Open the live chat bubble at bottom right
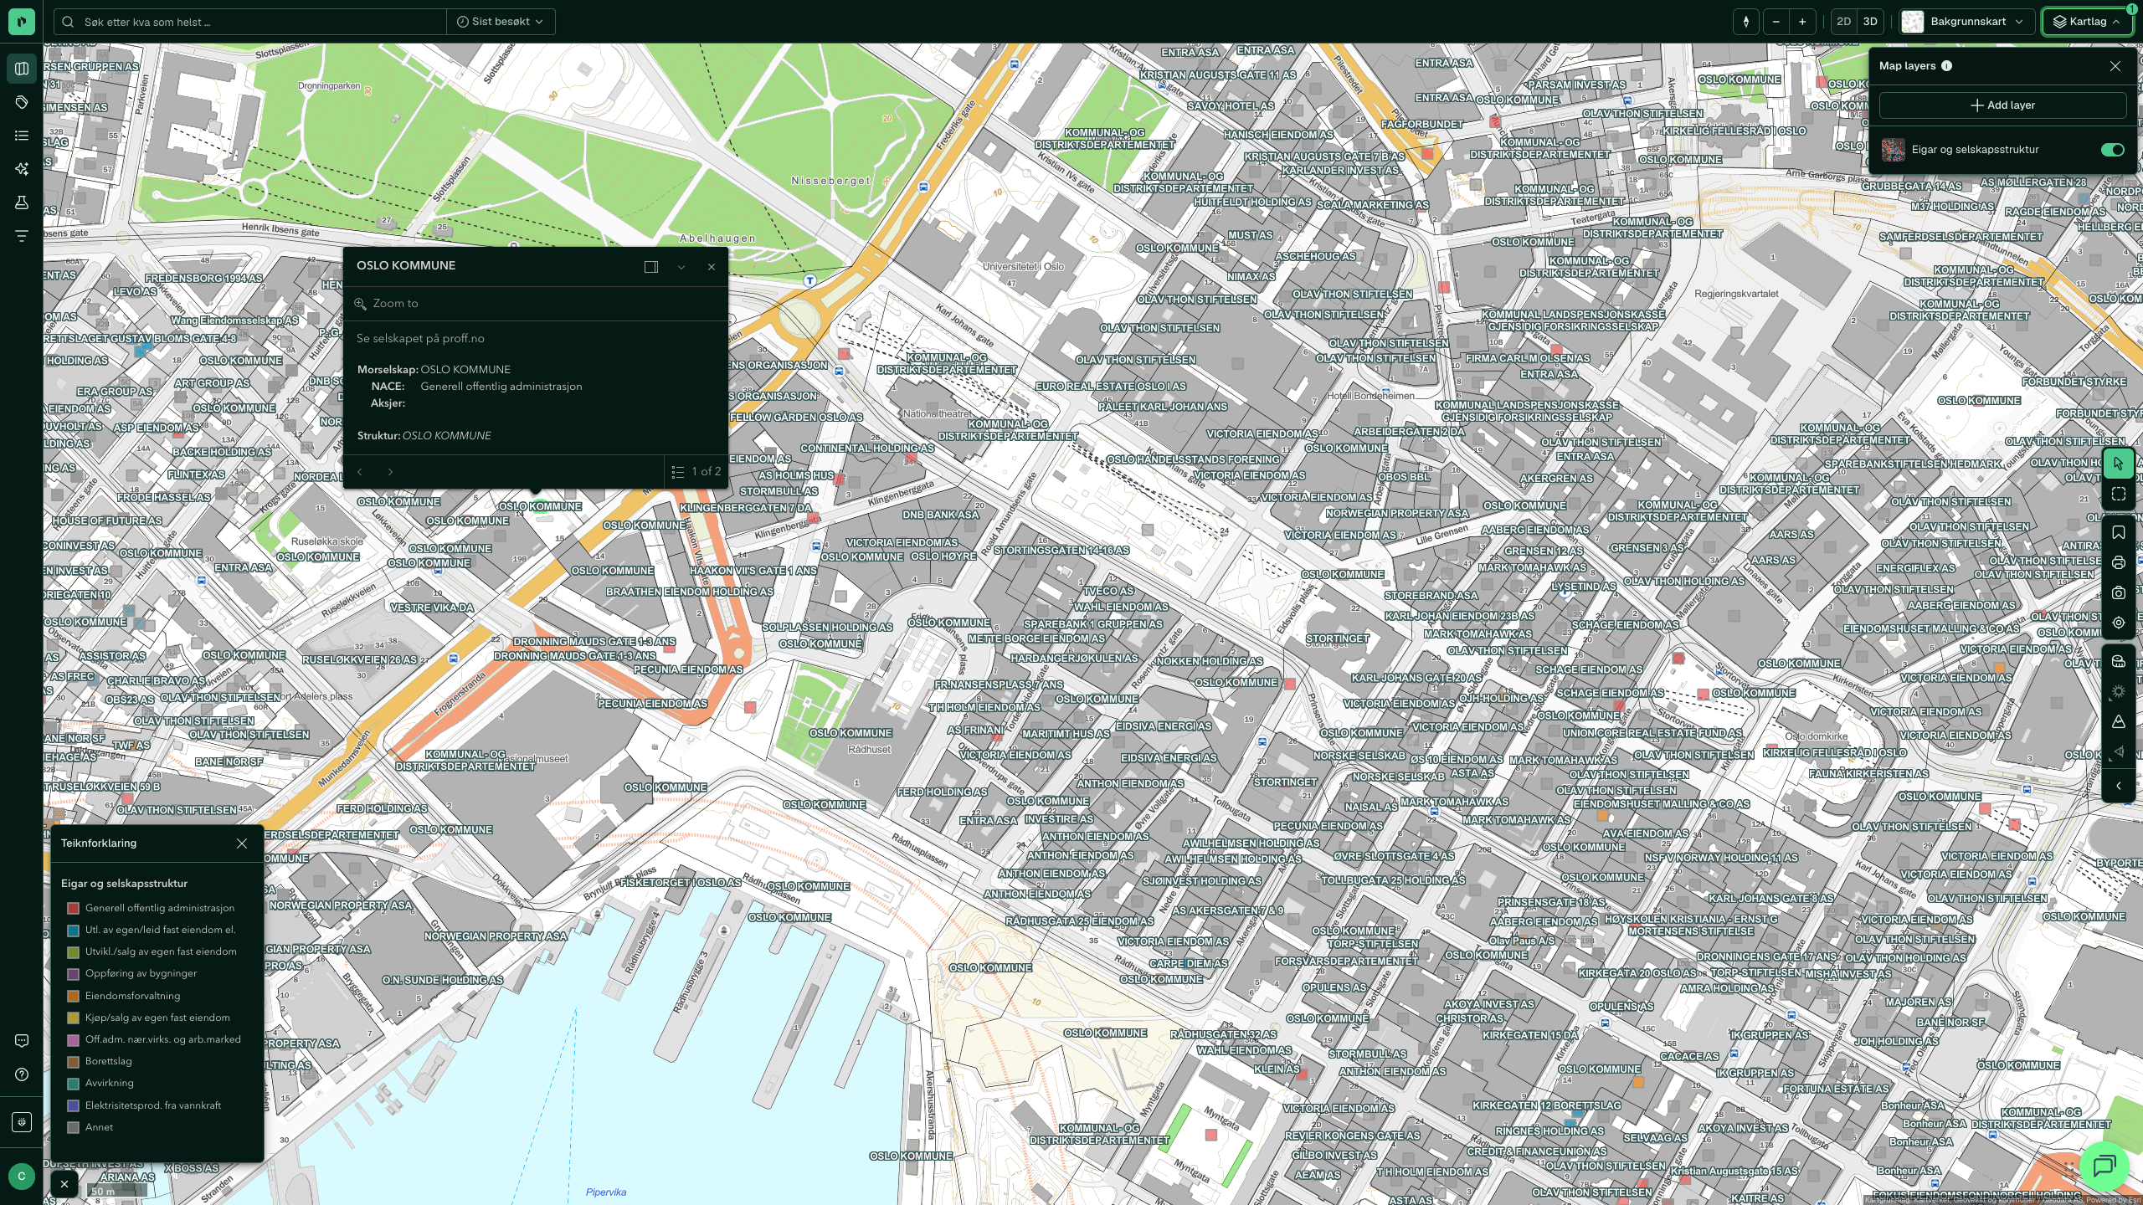Image resolution: width=2143 pixels, height=1205 pixels. pyautogui.click(x=2104, y=1165)
